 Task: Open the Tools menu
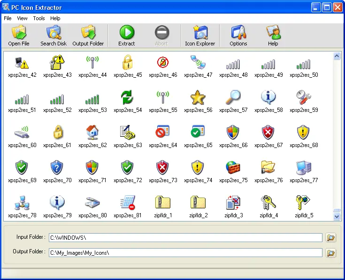[x=39, y=18]
